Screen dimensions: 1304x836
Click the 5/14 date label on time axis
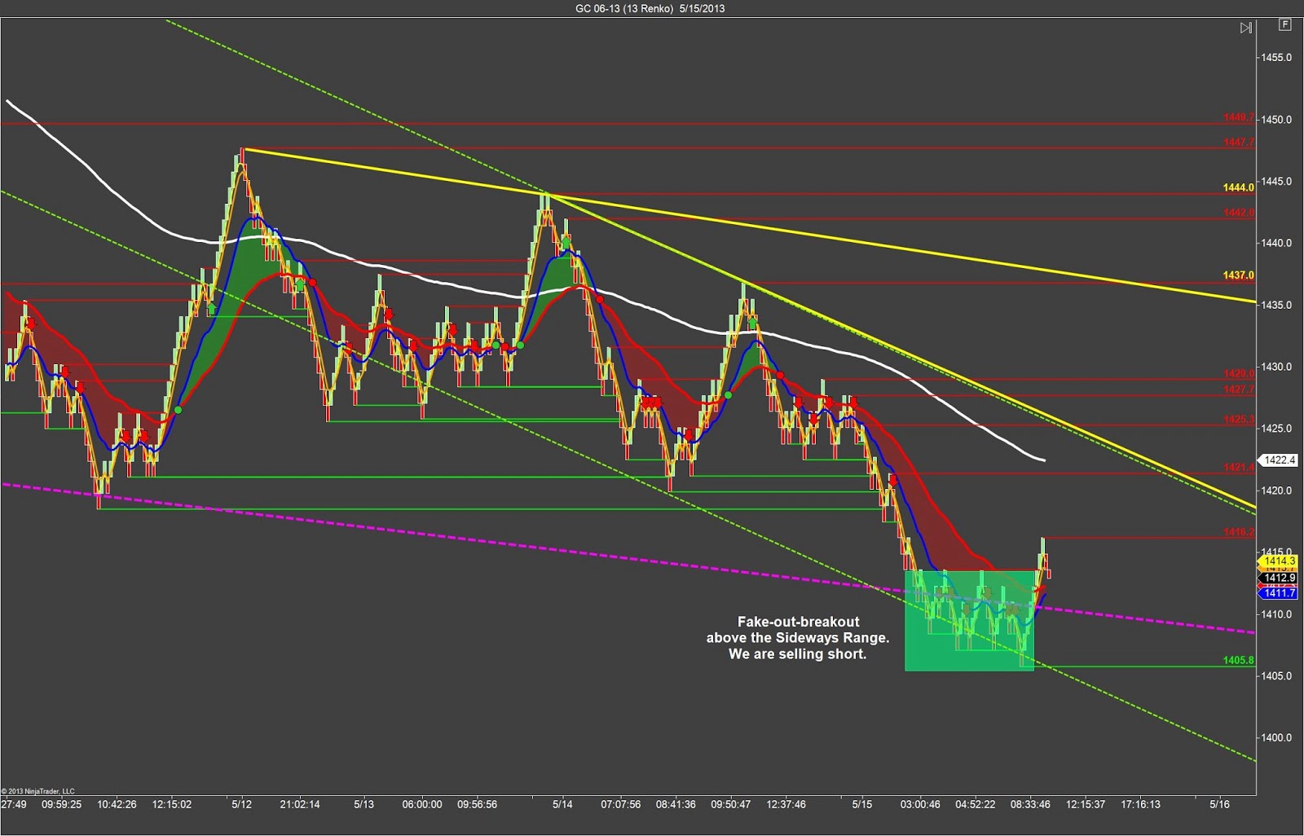pos(562,804)
